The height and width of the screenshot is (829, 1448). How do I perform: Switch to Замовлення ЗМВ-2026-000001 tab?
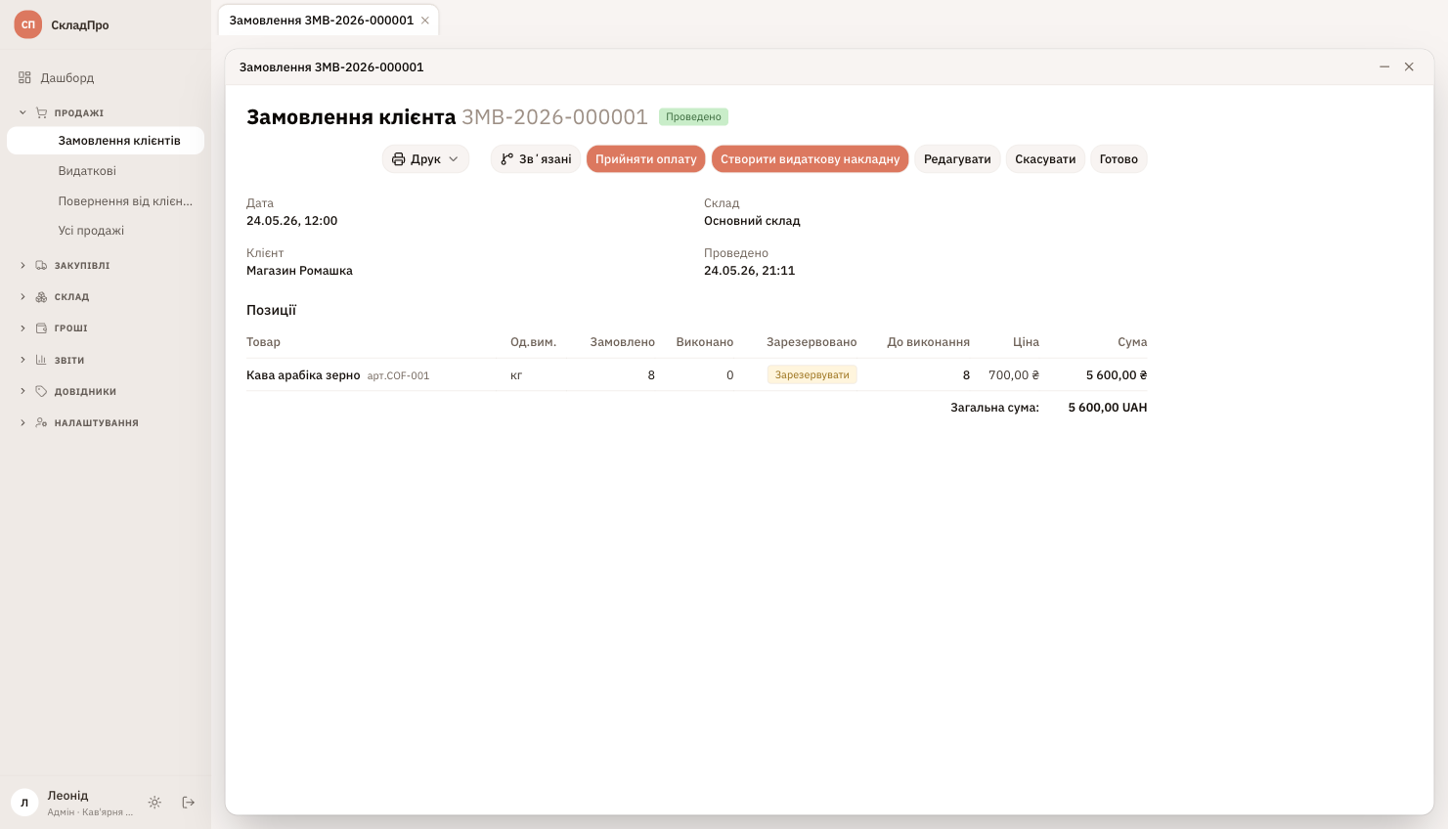321,21
